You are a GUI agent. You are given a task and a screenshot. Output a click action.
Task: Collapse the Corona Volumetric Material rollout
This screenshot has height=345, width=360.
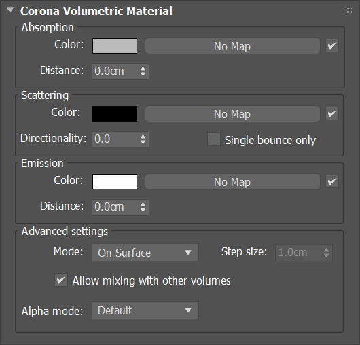(10, 10)
